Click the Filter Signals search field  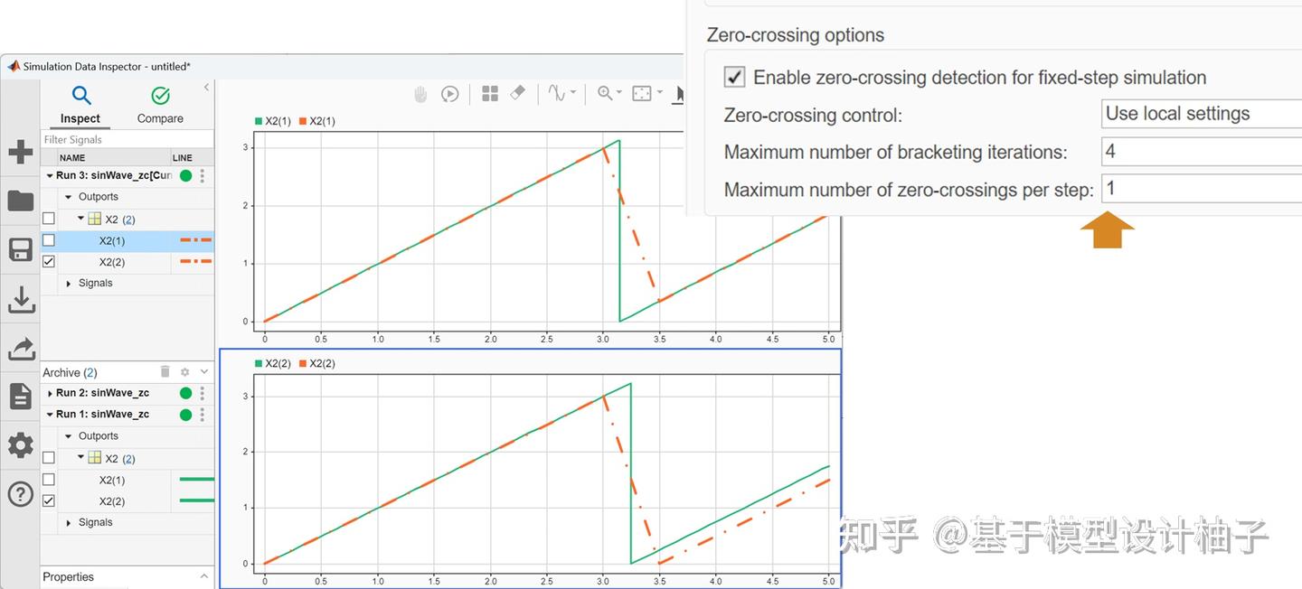[127, 139]
